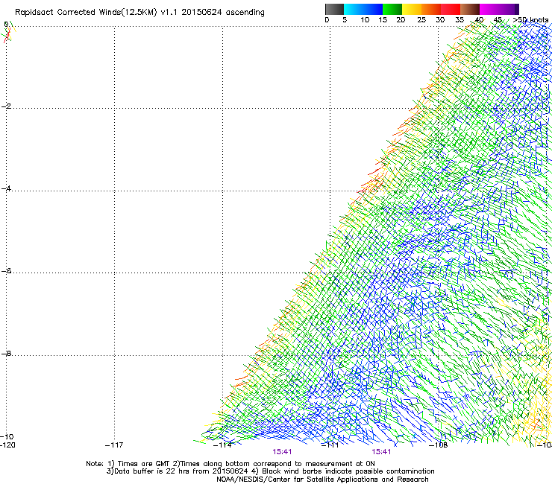Click the legend scale label 15
The image size is (552, 484).
pyautogui.click(x=383, y=20)
